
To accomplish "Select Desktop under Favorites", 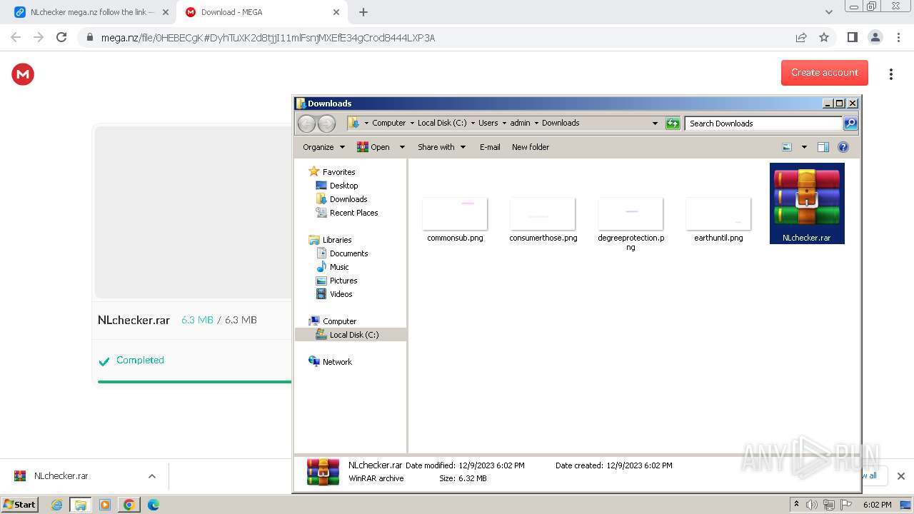I will (343, 186).
